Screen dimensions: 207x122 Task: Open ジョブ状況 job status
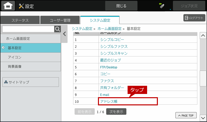[x=189, y=6]
